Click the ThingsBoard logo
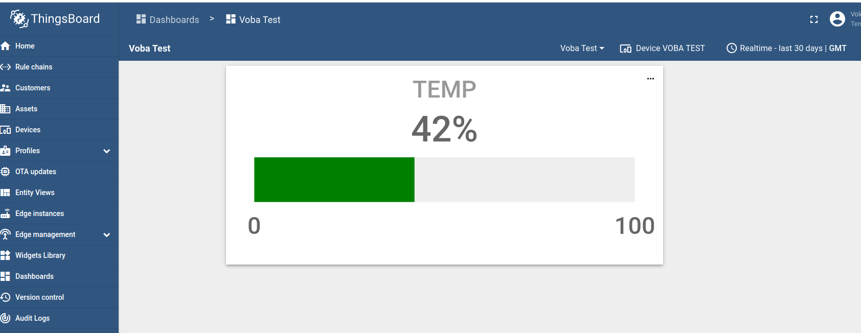Image resolution: width=861 pixels, height=333 pixels. (54, 19)
